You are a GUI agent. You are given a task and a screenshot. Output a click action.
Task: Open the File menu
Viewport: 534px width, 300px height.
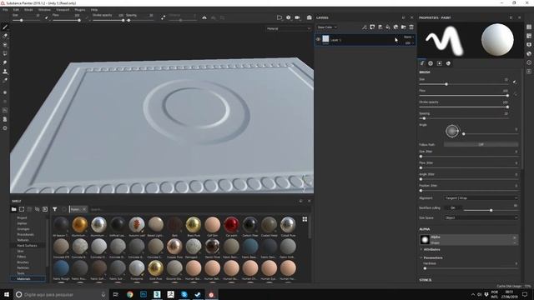(x=5, y=10)
